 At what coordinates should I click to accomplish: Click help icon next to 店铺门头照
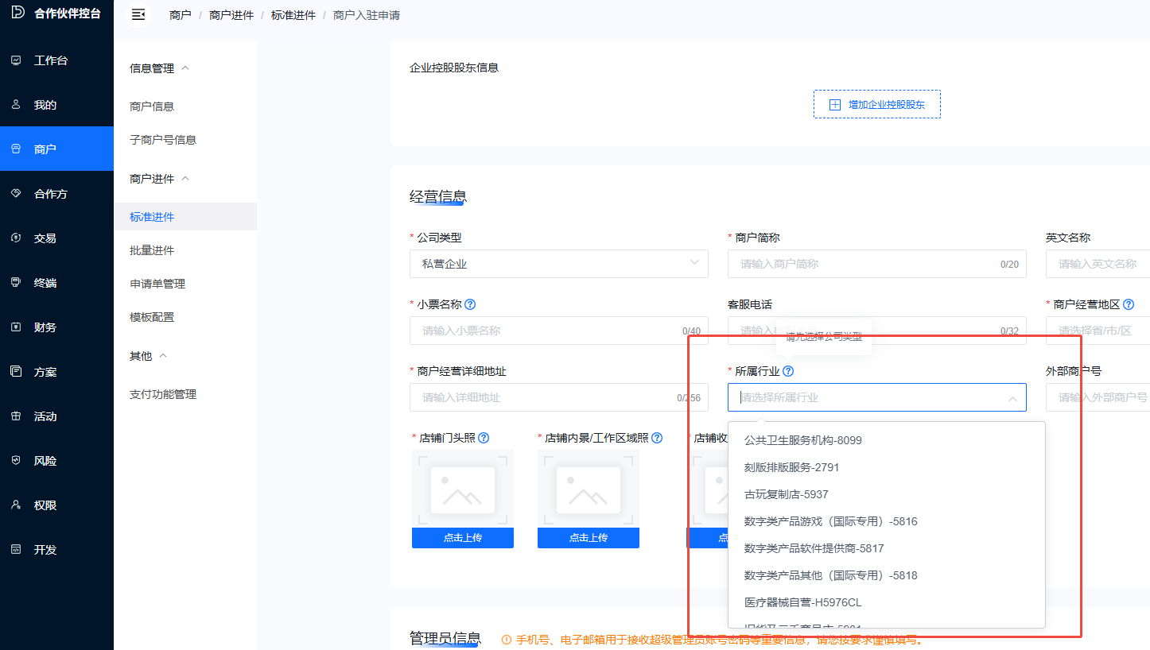click(x=484, y=438)
